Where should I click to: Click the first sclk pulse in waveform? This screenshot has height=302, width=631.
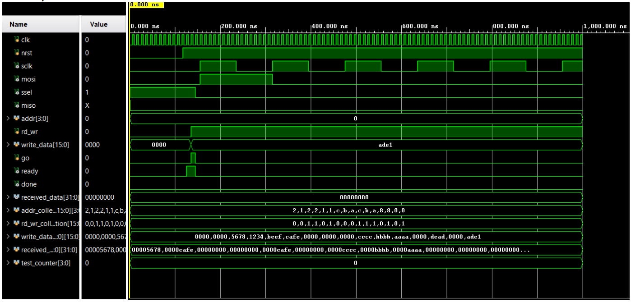coord(218,66)
